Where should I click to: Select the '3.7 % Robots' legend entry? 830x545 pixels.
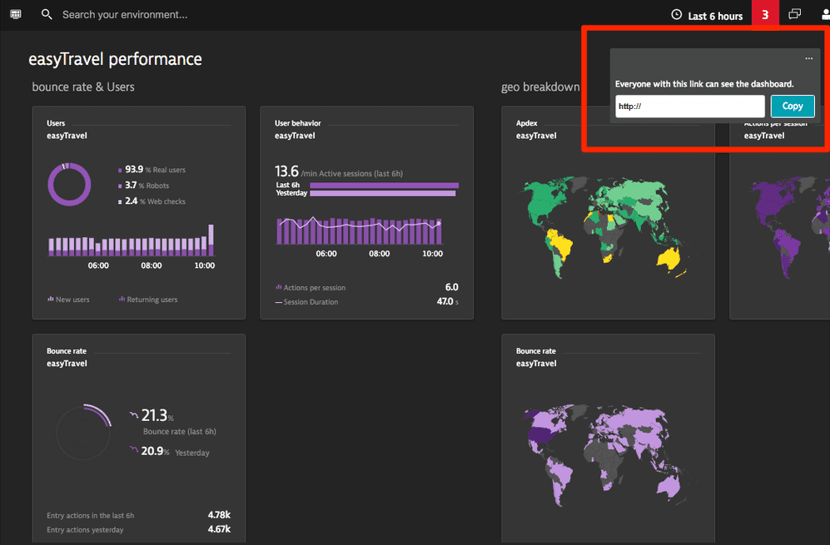coord(143,186)
